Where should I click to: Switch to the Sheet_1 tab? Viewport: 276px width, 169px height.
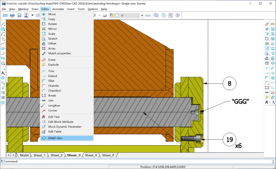click(39, 155)
